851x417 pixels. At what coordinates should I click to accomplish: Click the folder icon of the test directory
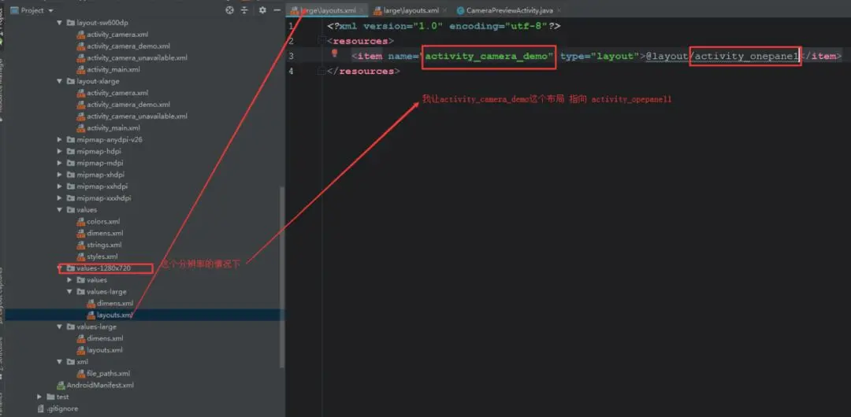pyautogui.click(x=51, y=397)
